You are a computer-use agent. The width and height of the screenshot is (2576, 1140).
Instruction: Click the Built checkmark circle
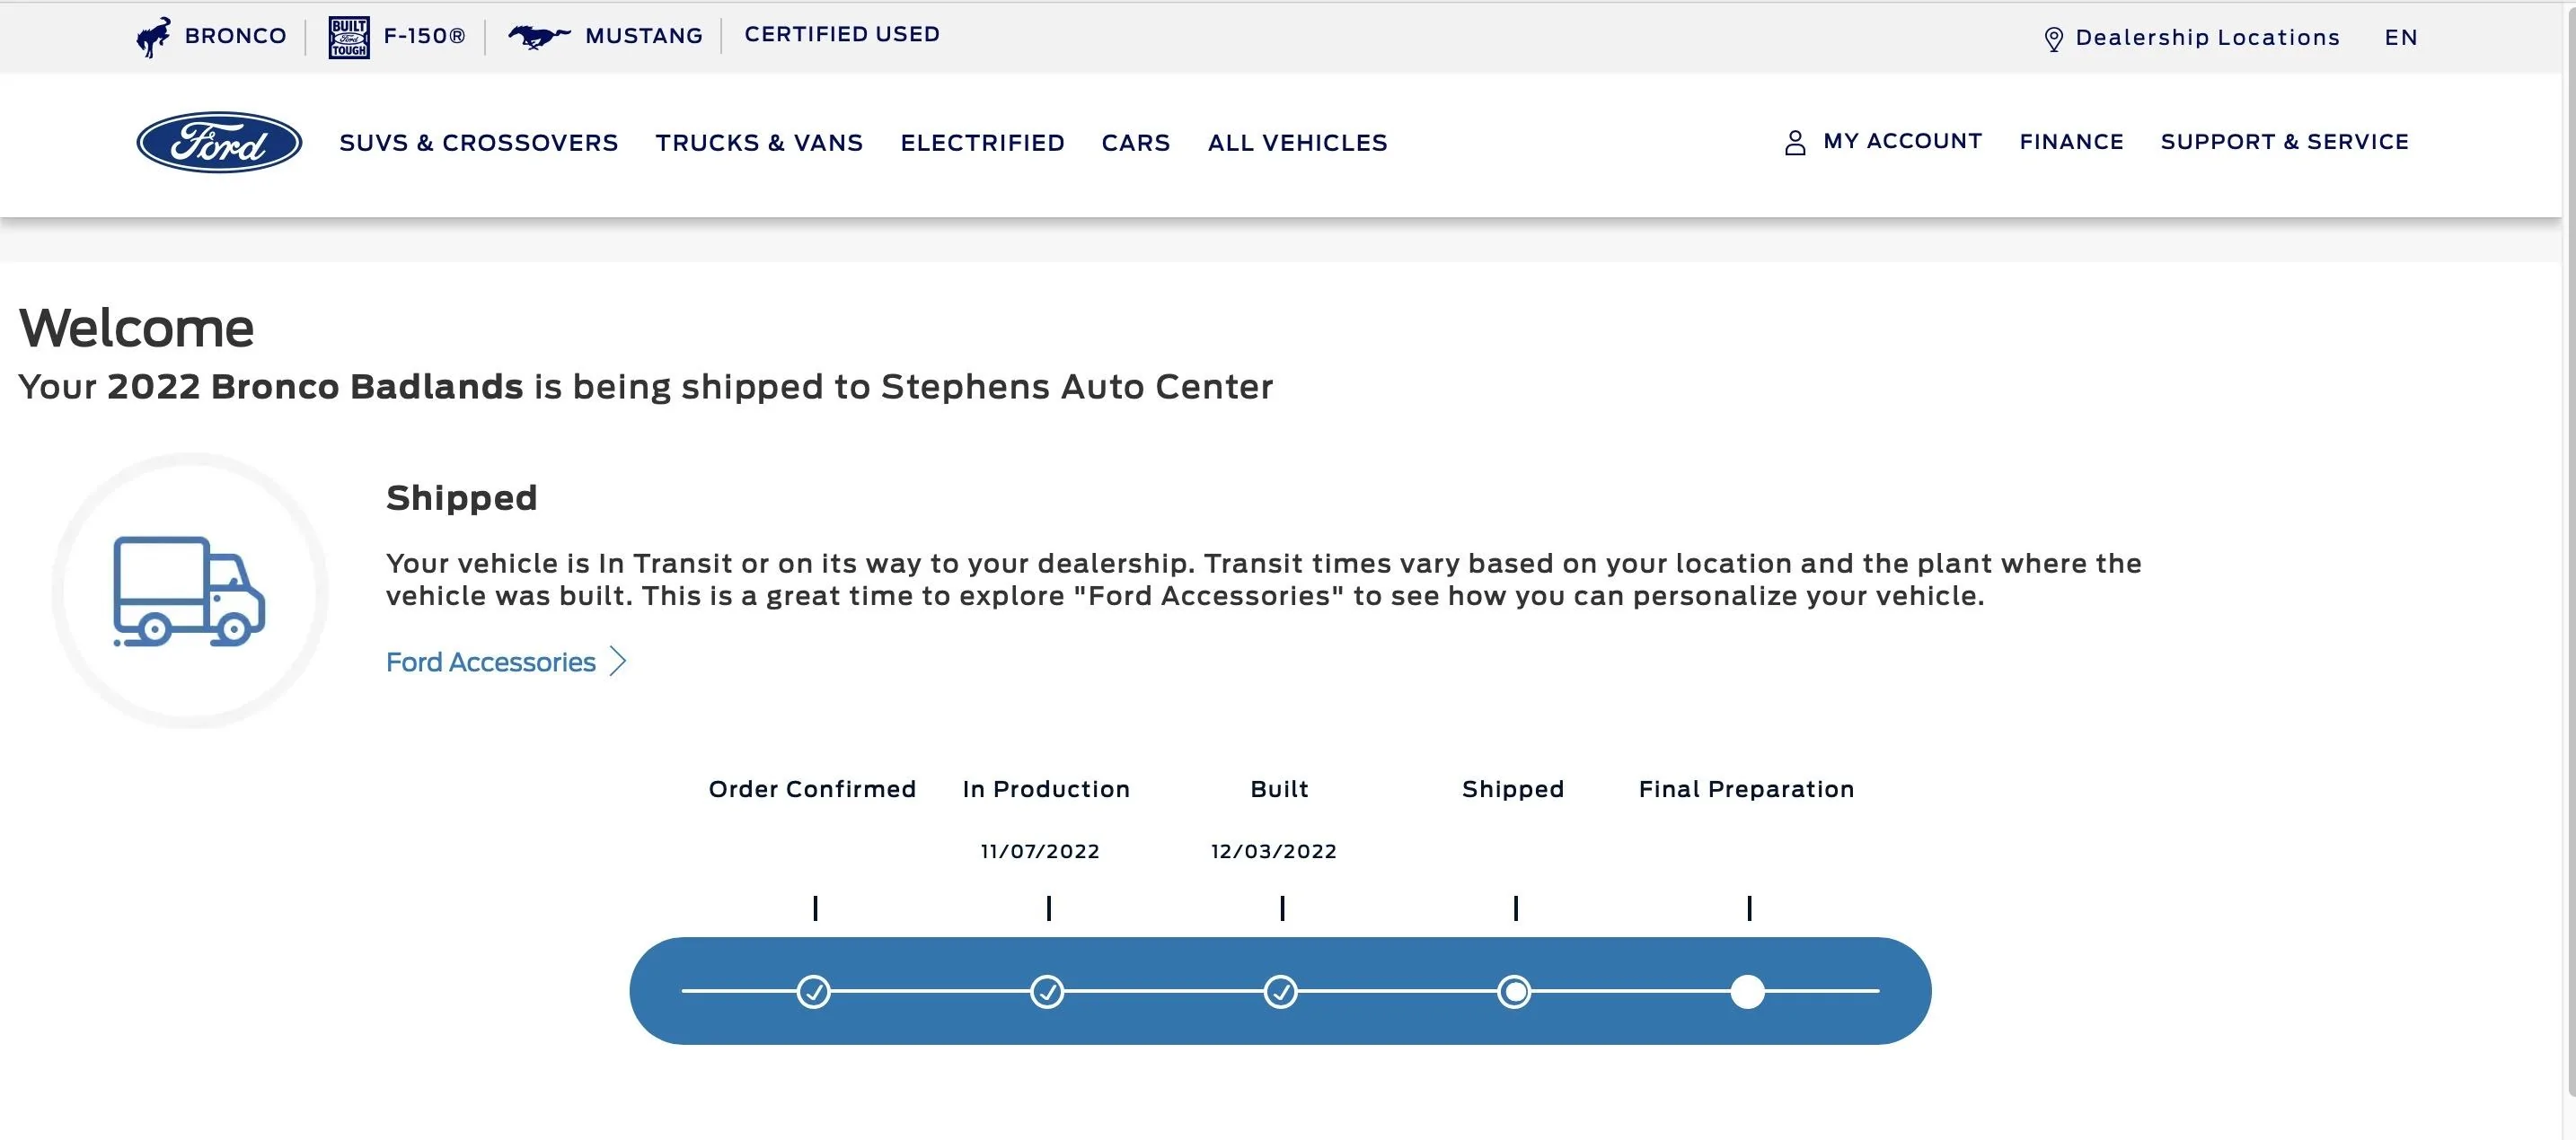[1281, 992]
